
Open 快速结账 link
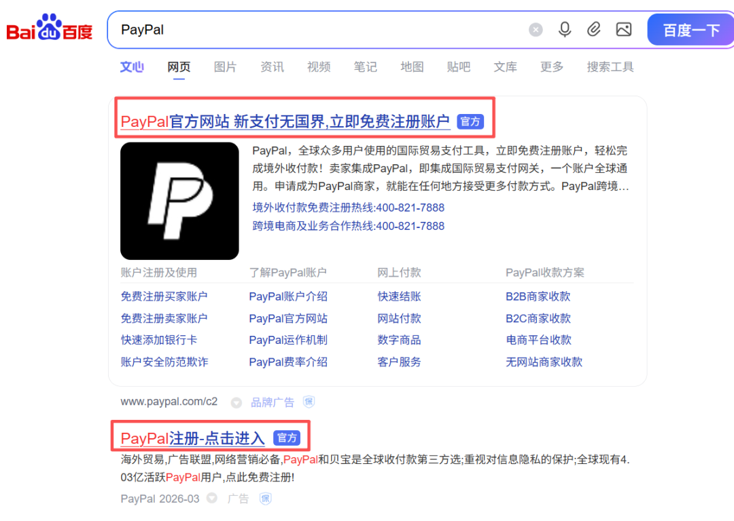coord(400,296)
